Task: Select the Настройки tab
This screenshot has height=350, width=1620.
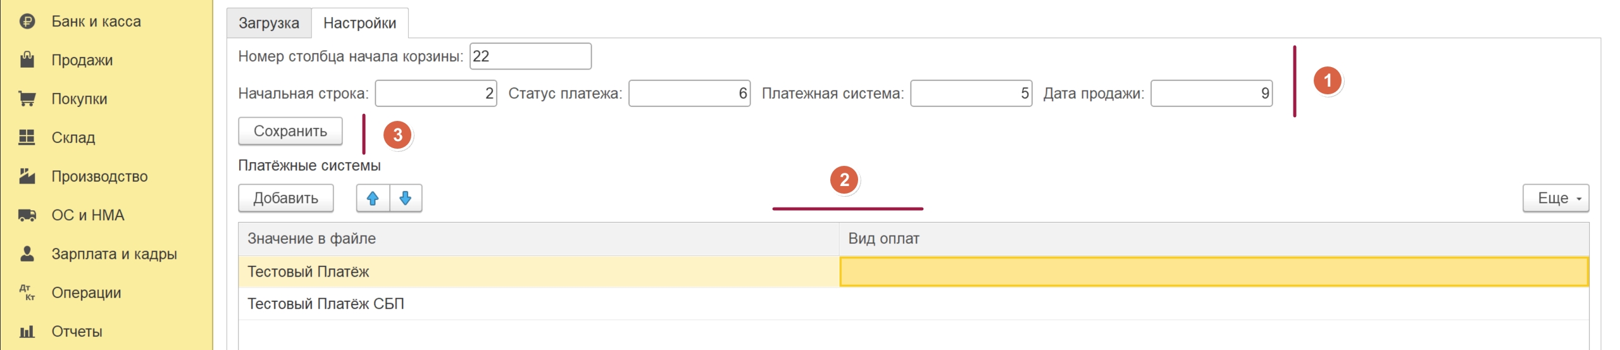Action: click(359, 23)
